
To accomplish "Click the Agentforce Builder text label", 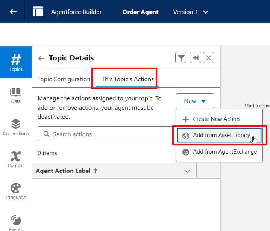I will tap(76, 12).
